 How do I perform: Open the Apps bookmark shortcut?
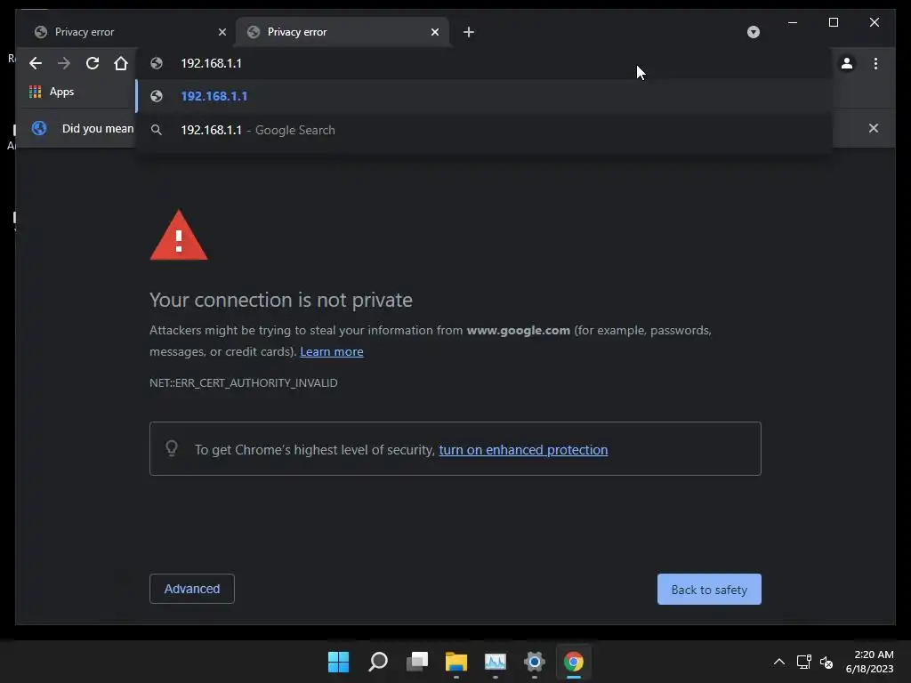51,92
